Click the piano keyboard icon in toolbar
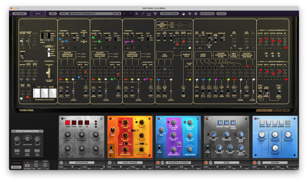The width and height of the screenshot is (308, 182). coord(183,14)
